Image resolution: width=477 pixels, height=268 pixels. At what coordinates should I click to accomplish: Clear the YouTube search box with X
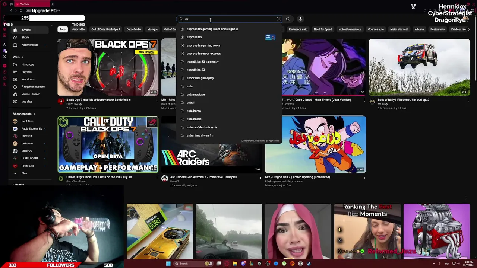click(278, 19)
